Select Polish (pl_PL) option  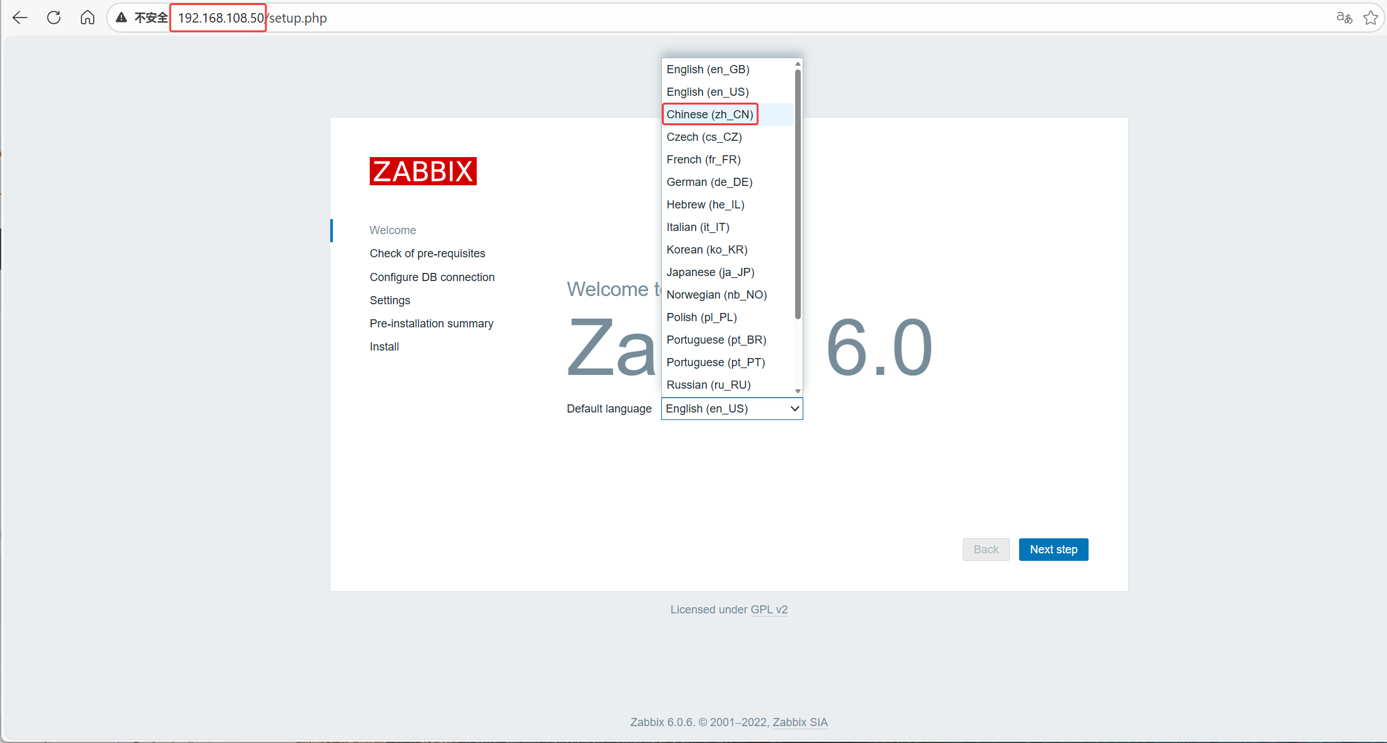tap(728, 317)
